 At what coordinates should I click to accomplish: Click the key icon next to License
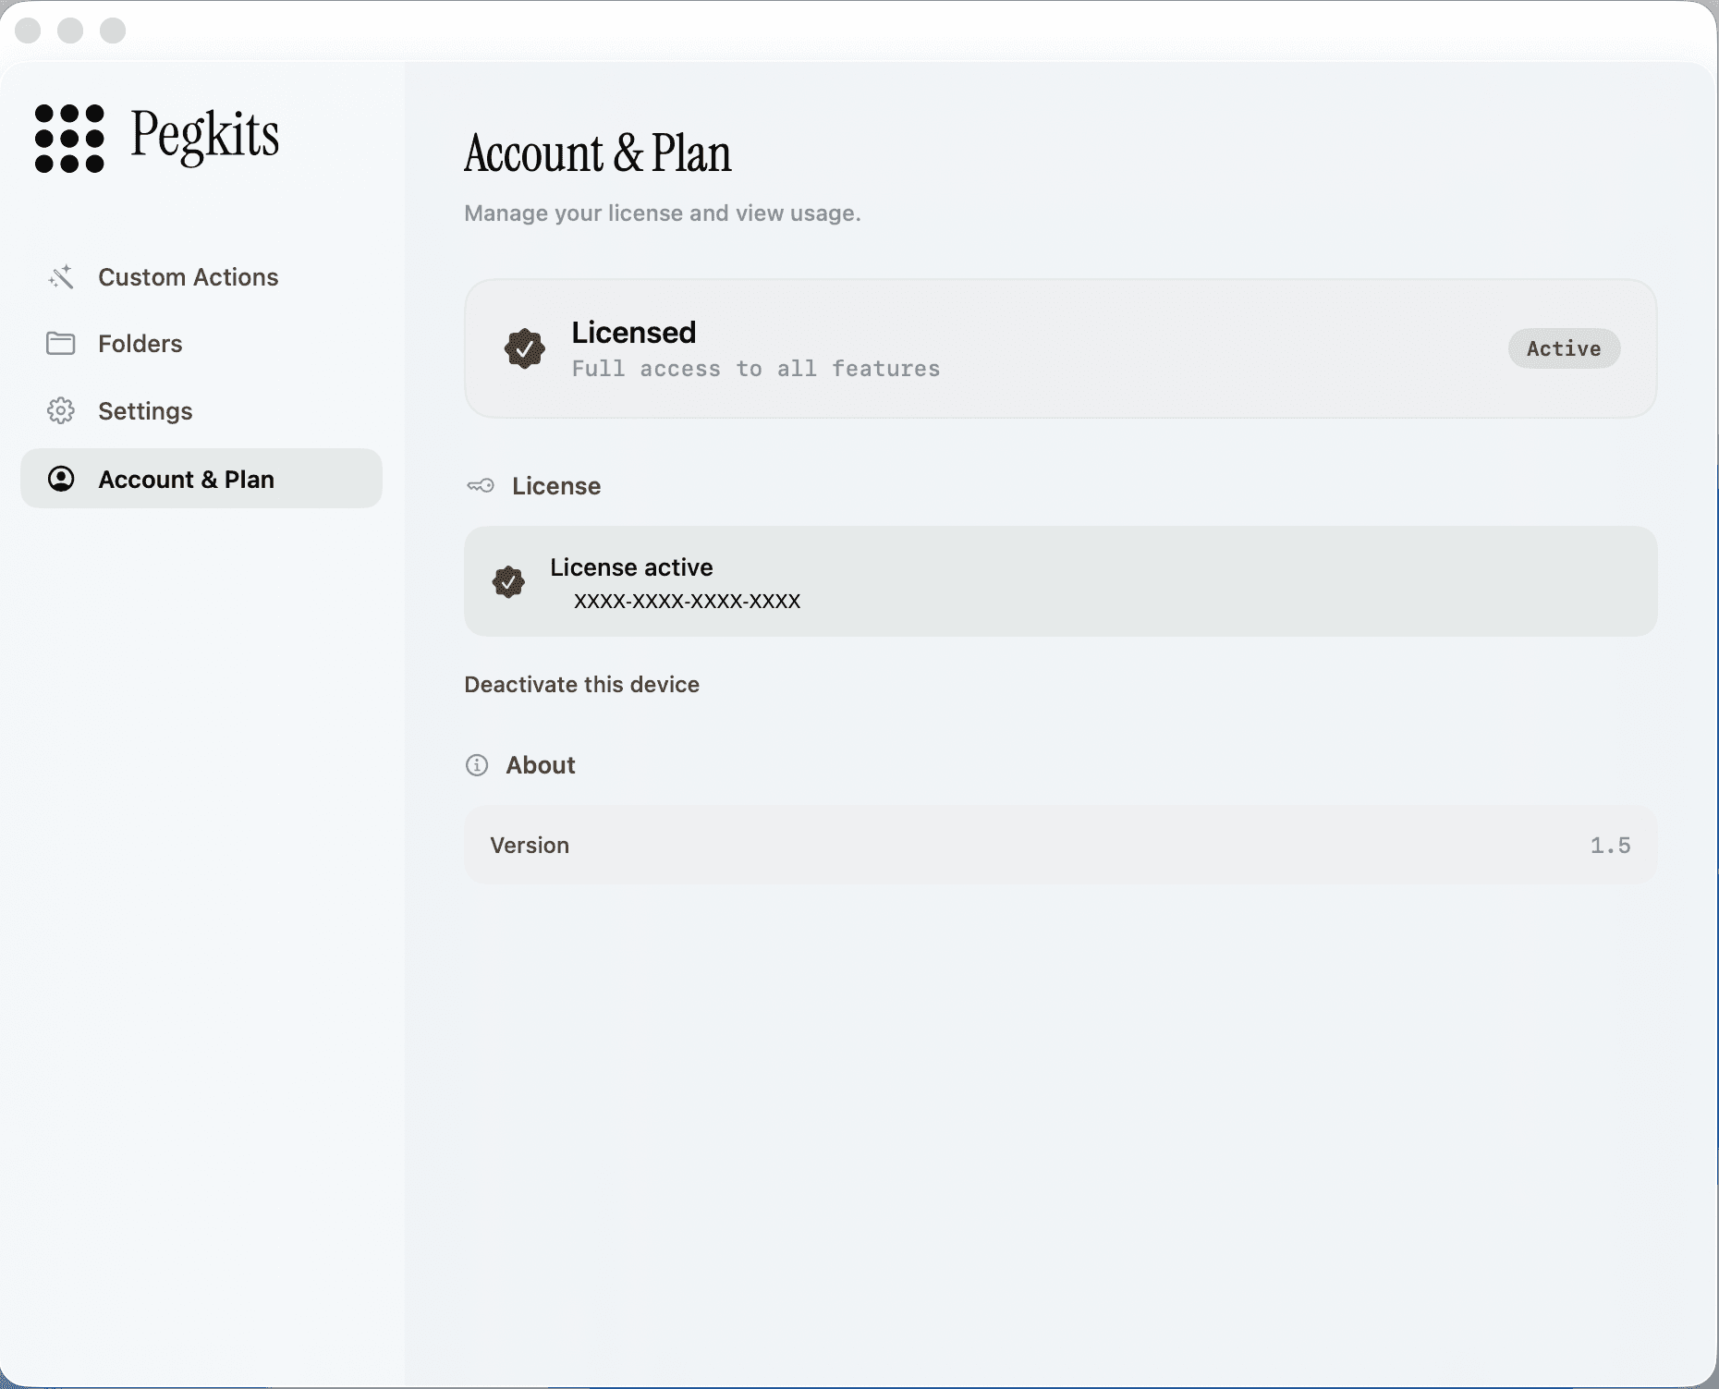pyautogui.click(x=479, y=485)
